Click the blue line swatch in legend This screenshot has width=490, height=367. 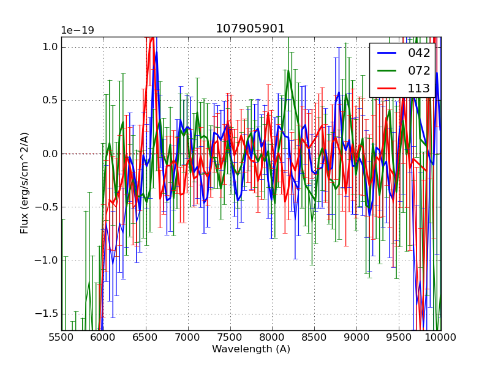(x=386, y=53)
